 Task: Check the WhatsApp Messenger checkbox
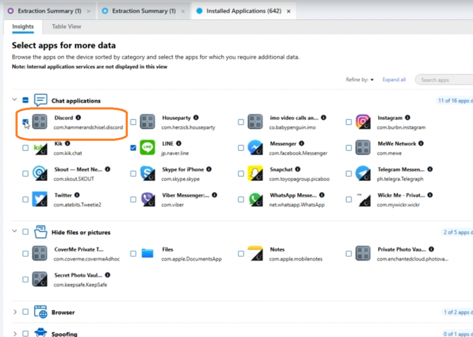241,199
